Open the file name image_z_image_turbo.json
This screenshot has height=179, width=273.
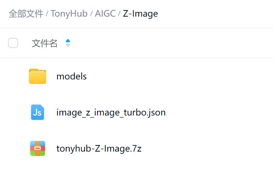(x=111, y=112)
